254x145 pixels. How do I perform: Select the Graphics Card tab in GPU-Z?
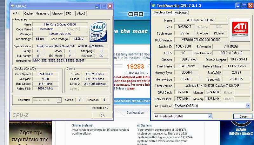click(x=163, y=12)
